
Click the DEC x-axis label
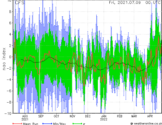point(88,116)
